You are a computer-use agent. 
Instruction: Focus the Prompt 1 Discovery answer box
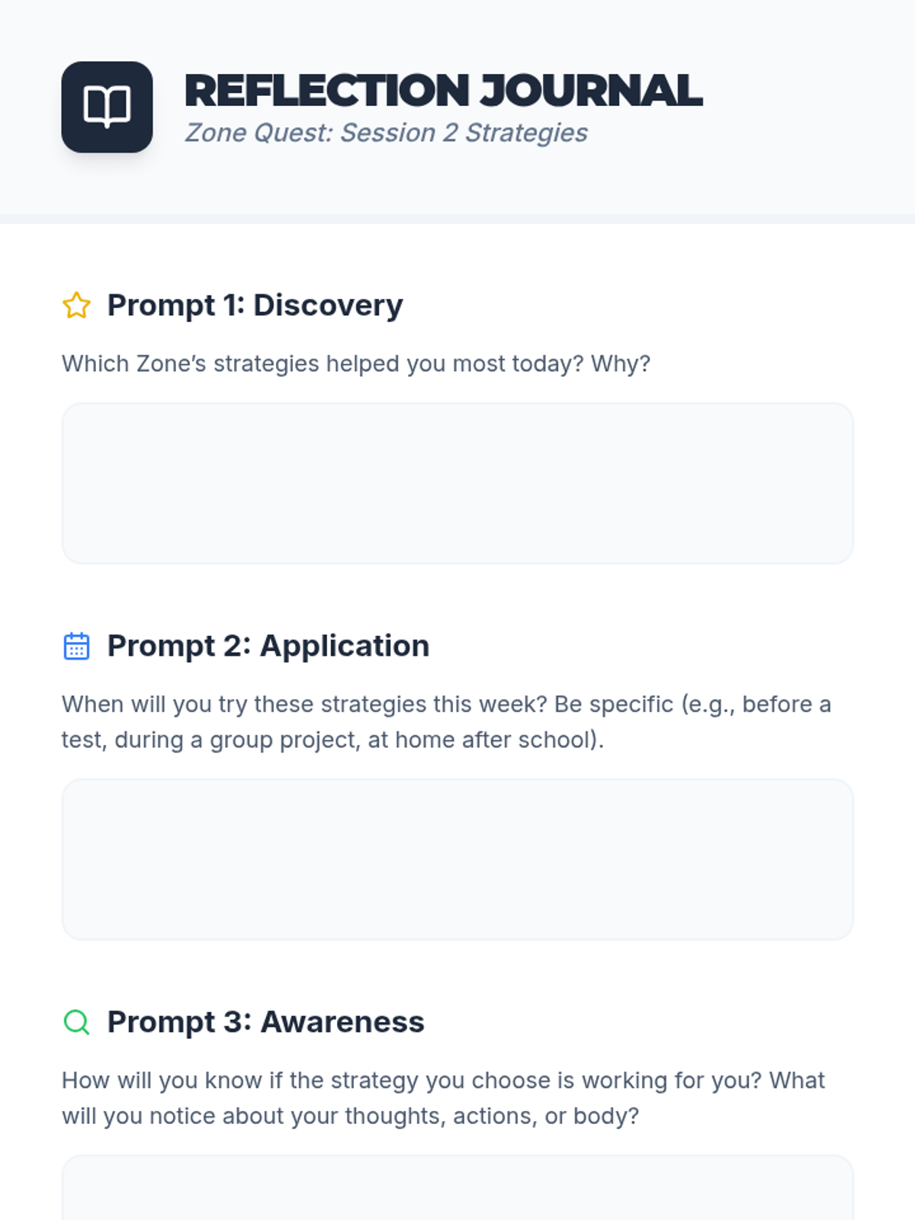tap(457, 483)
